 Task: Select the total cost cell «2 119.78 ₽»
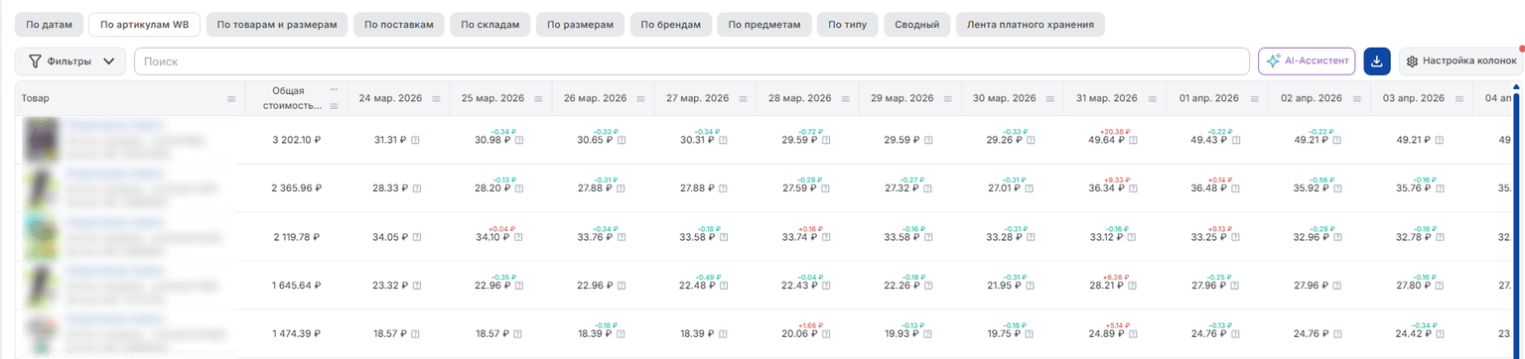point(296,237)
